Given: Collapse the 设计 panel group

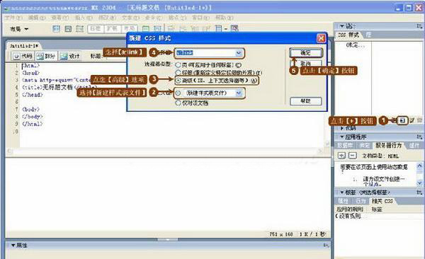Looking at the screenshot, I should (342, 26).
